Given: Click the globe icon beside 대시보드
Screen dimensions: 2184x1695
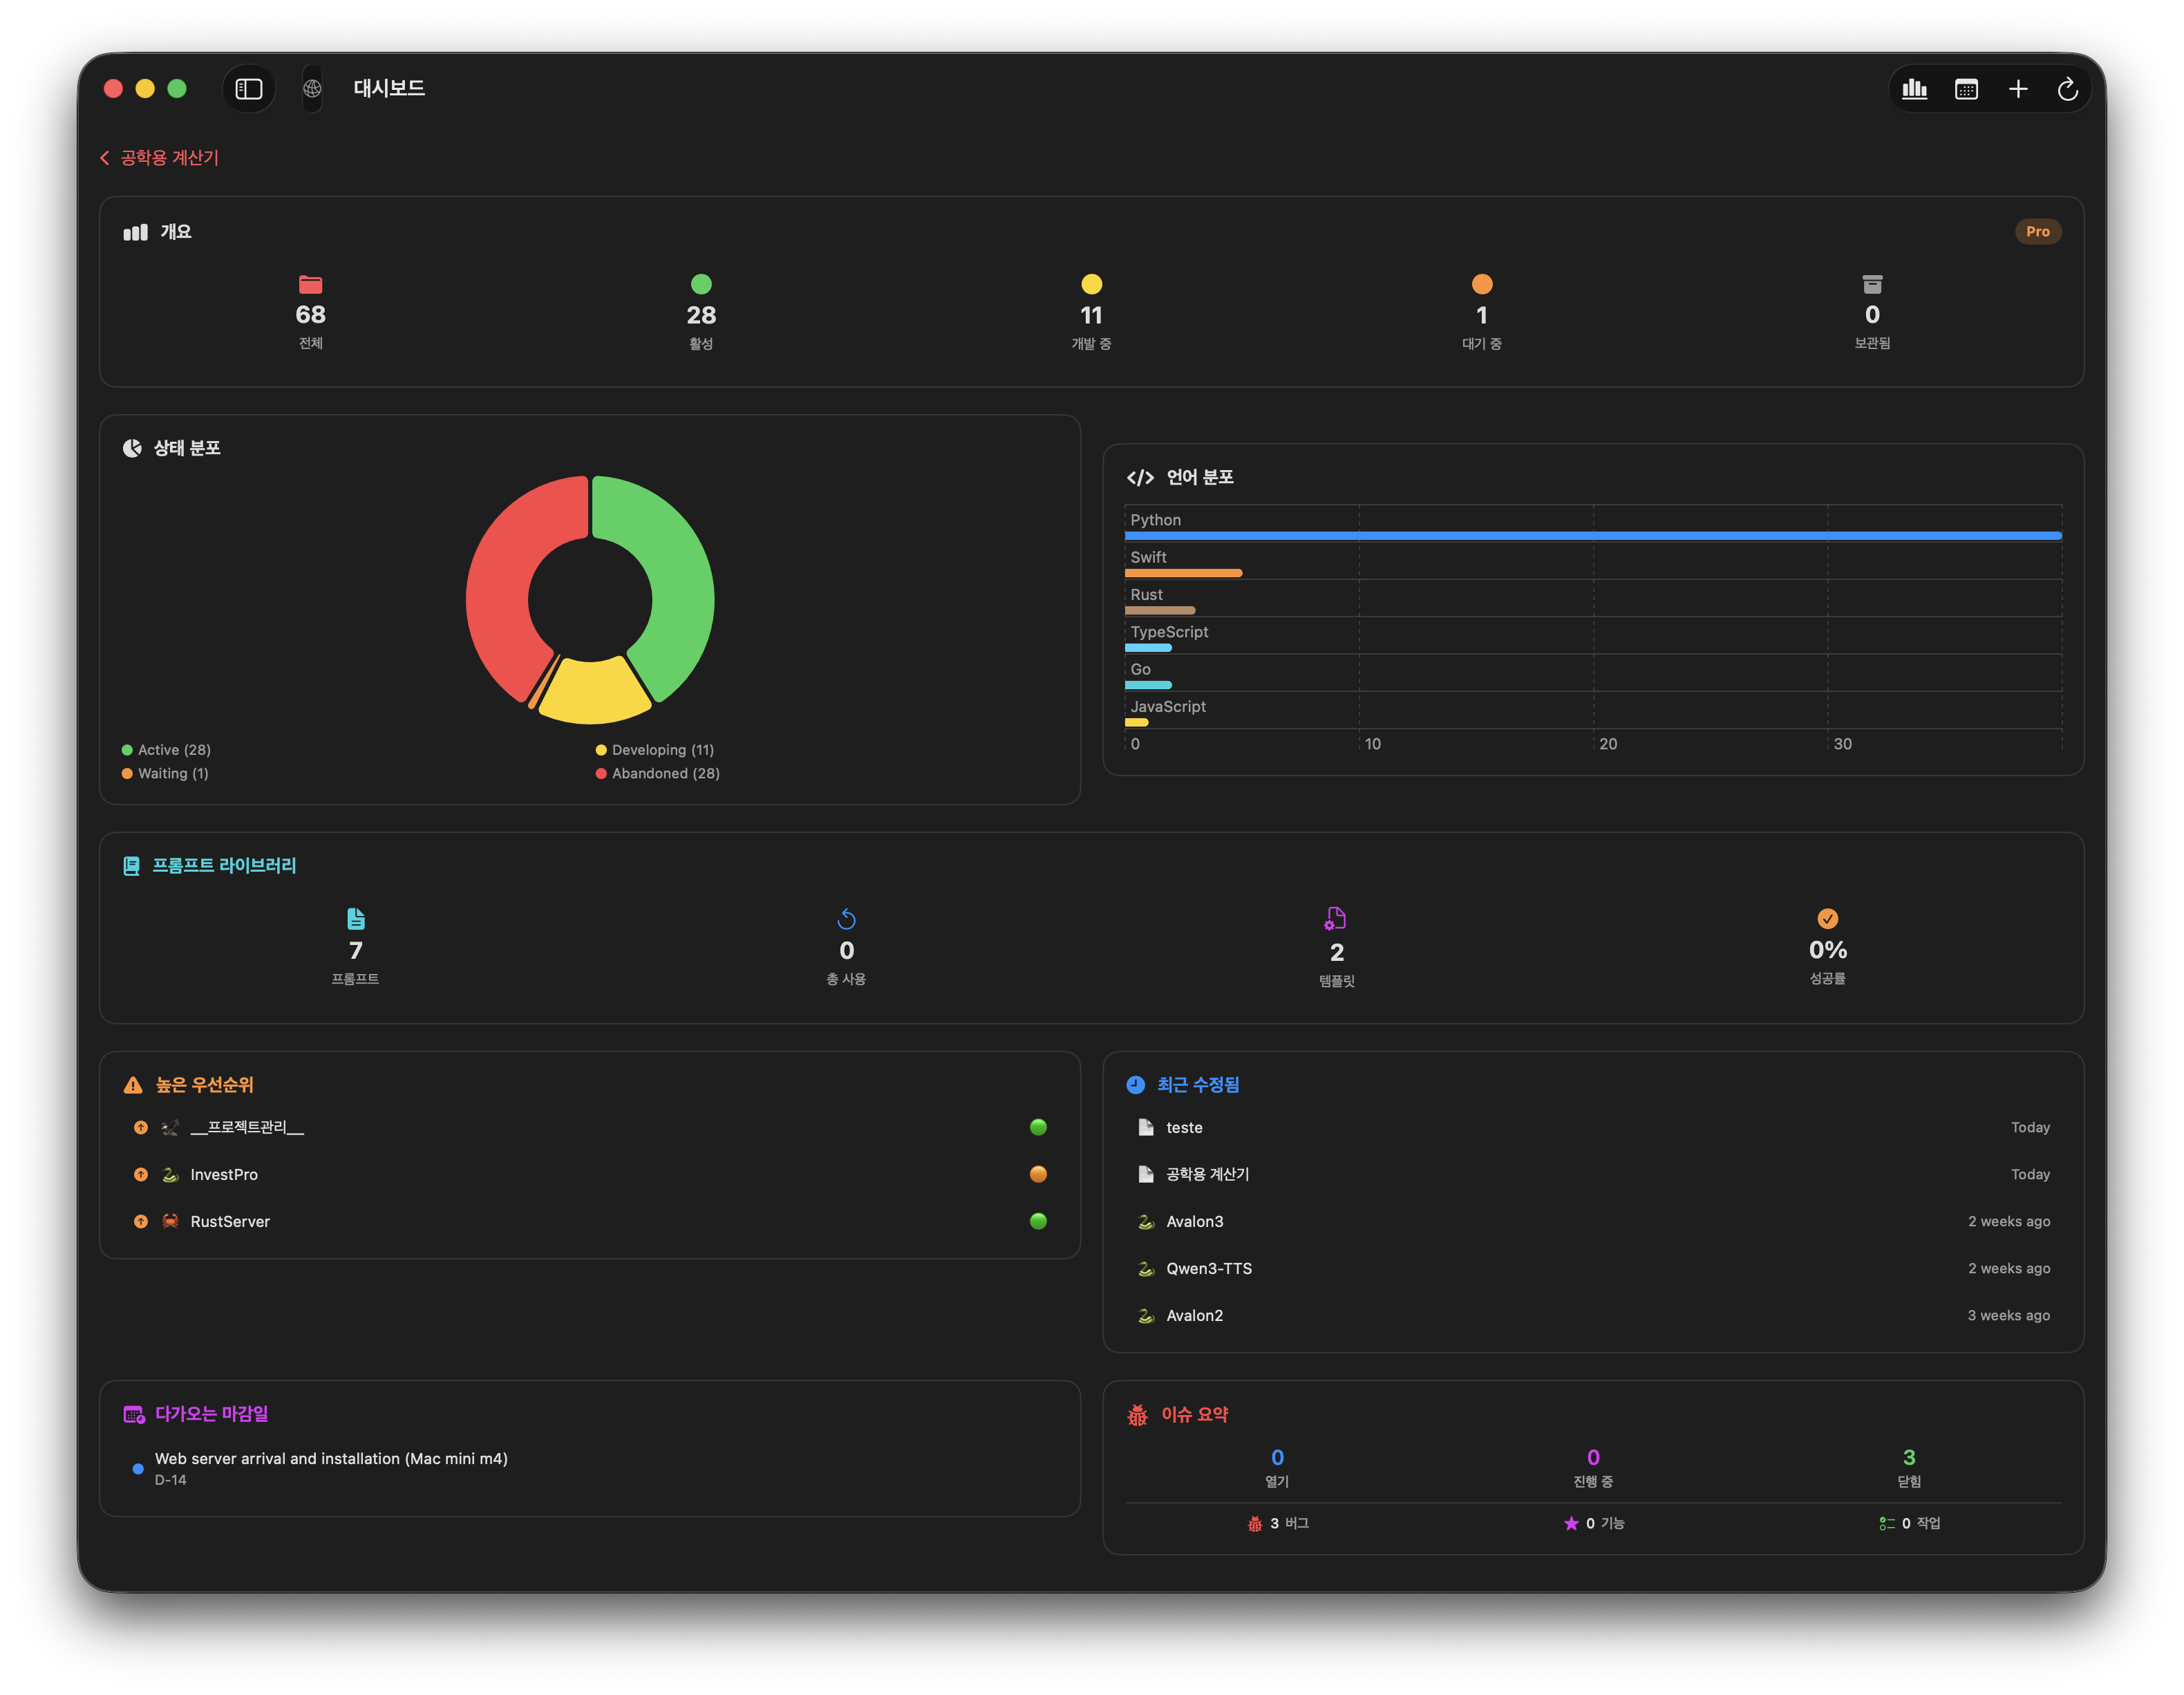Looking at the screenshot, I should [312, 89].
